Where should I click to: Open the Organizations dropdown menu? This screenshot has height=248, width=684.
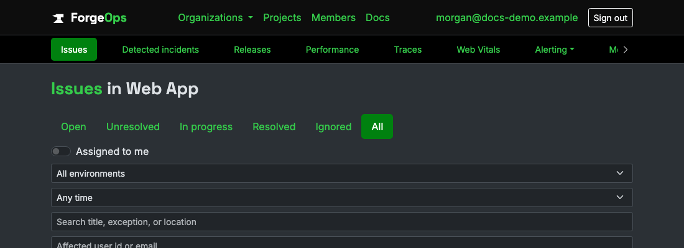coord(216,18)
